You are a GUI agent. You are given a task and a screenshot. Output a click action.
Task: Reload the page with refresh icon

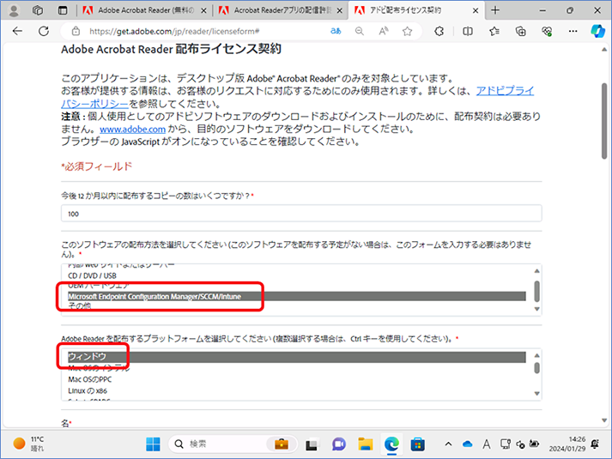point(44,31)
